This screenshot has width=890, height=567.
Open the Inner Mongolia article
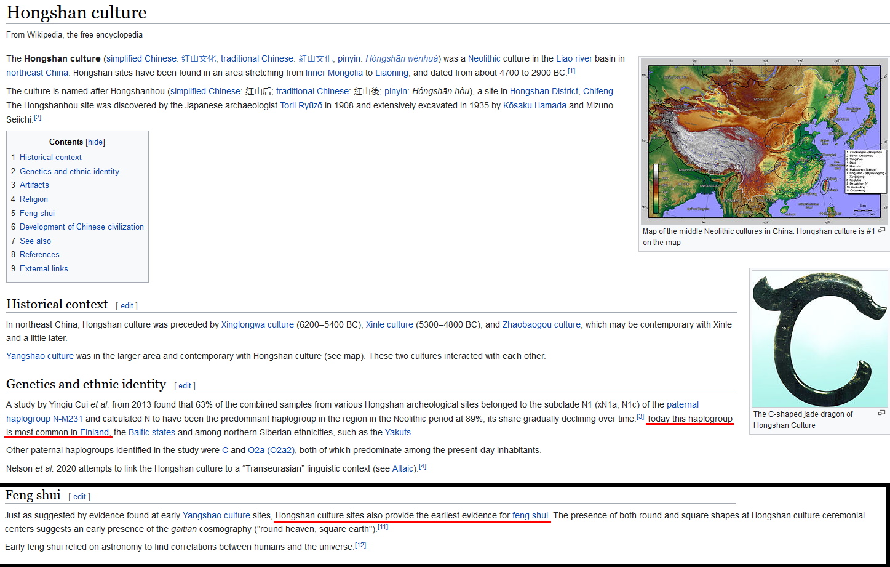click(334, 73)
